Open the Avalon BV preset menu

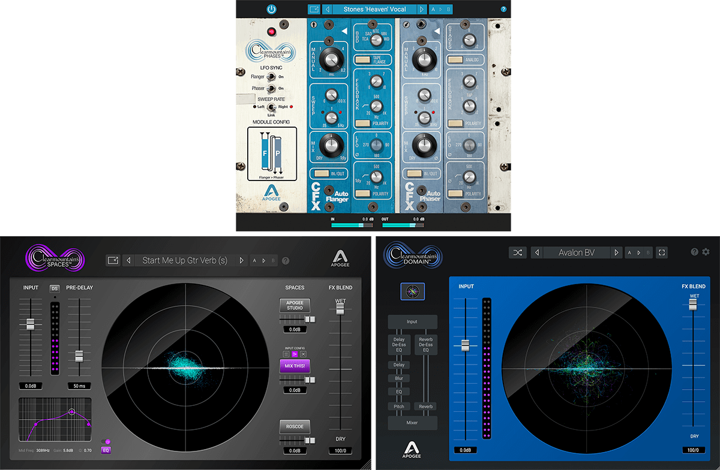pos(577,252)
